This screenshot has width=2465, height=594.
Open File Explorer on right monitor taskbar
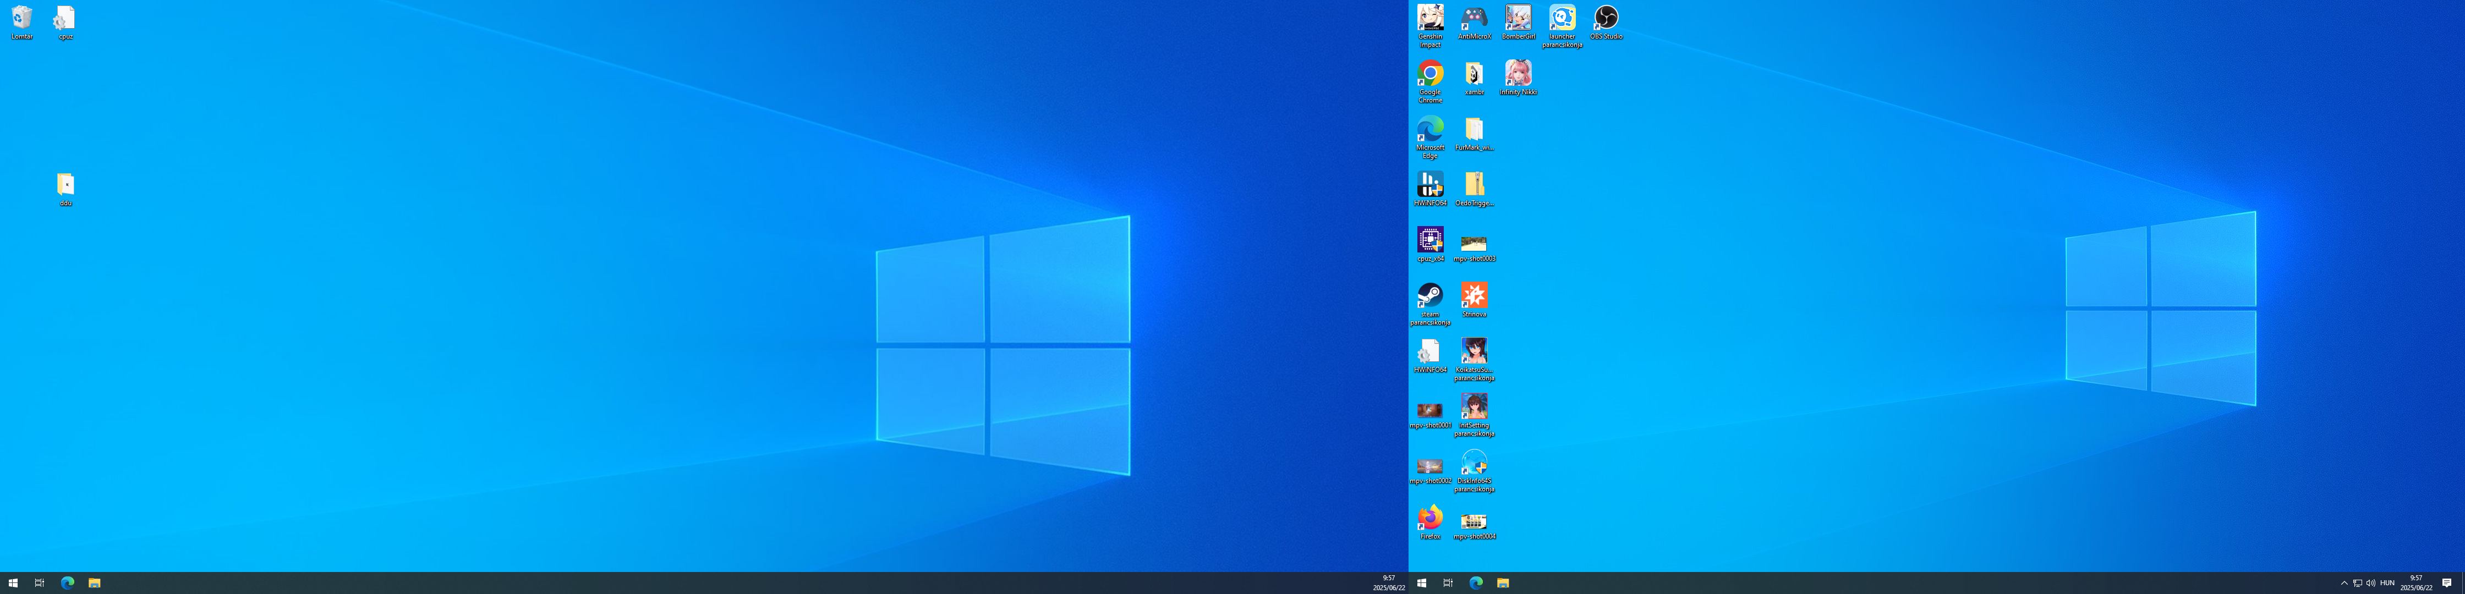1503,582
